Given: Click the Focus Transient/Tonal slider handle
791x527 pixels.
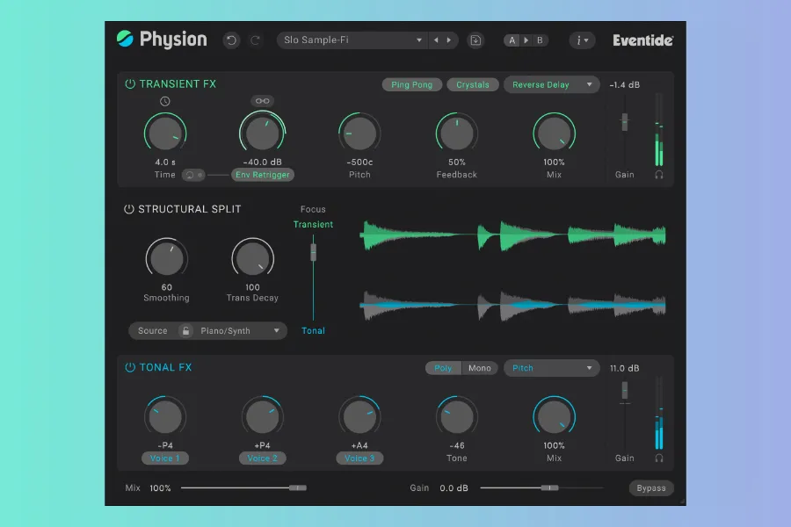Looking at the screenshot, I should pos(312,252).
